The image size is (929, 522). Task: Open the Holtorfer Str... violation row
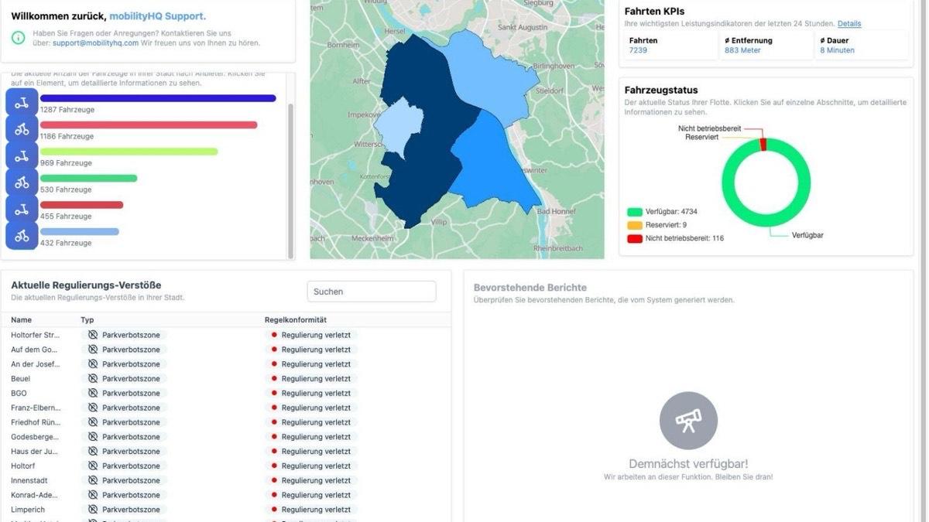point(226,335)
